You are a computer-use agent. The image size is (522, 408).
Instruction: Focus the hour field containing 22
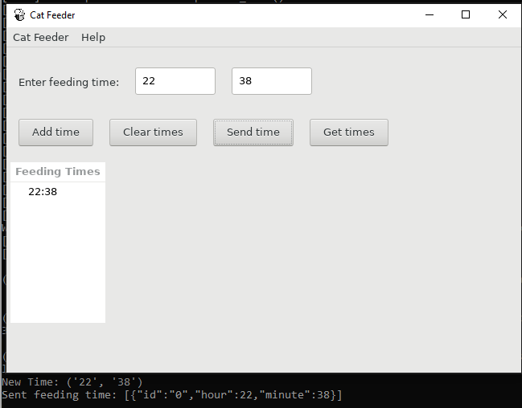[175, 81]
